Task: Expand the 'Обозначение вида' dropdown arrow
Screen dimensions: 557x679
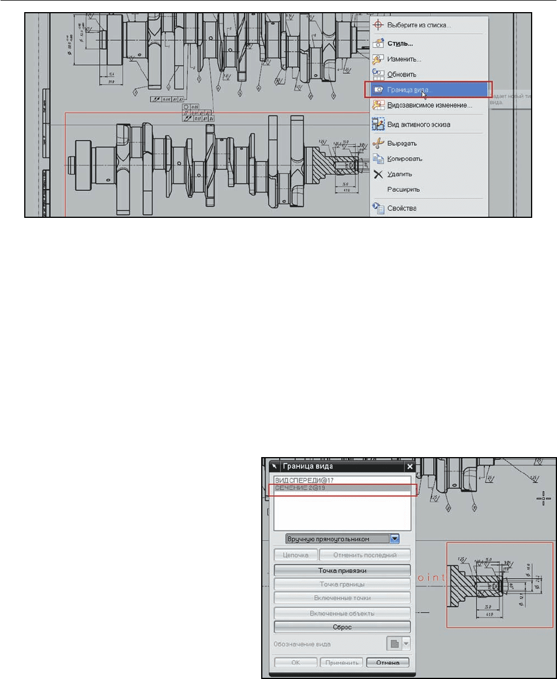Action: (x=406, y=644)
